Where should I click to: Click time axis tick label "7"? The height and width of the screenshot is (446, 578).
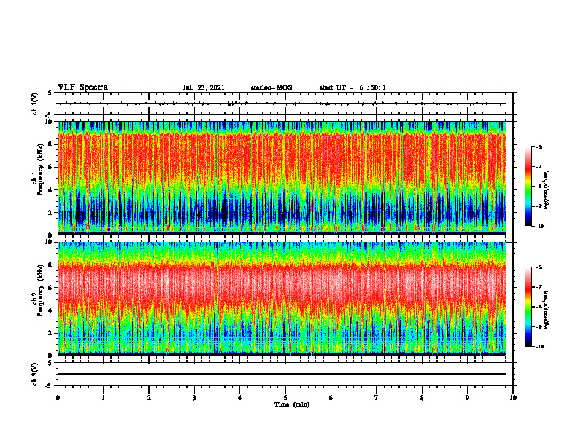377,398
